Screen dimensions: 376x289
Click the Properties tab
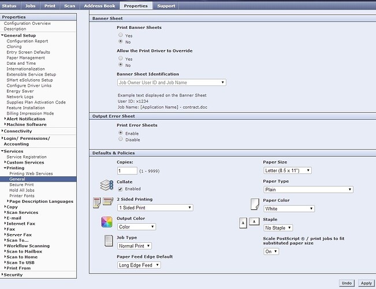coord(136,6)
